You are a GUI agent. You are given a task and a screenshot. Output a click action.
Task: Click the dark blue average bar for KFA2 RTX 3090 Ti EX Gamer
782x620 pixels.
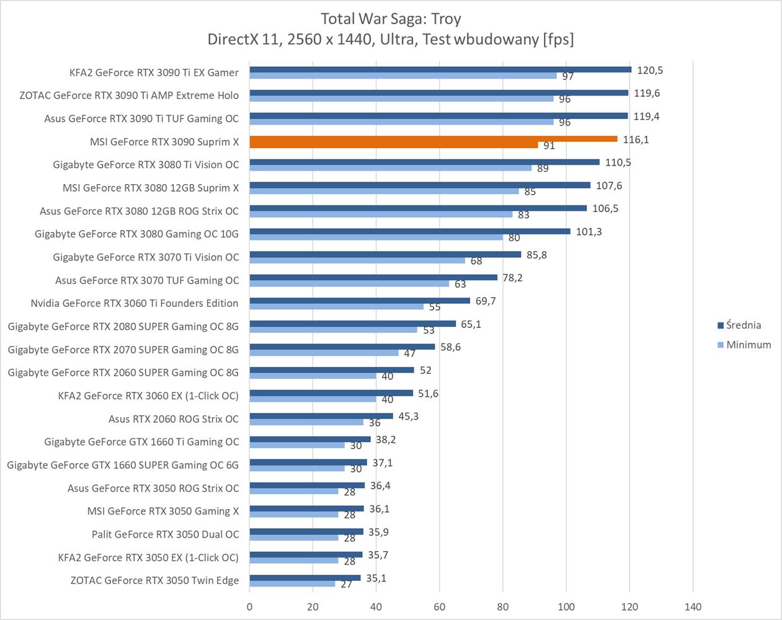pos(440,69)
